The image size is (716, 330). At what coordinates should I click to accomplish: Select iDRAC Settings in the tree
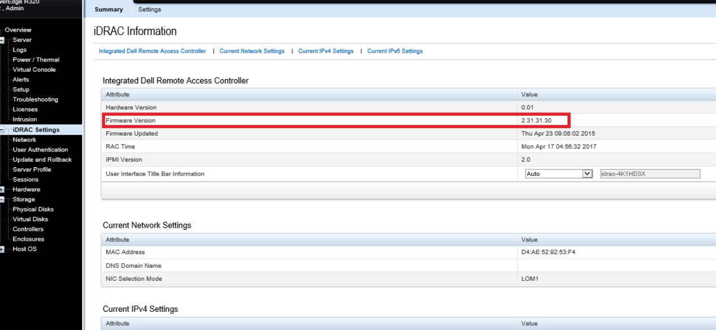(x=36, y=130)
